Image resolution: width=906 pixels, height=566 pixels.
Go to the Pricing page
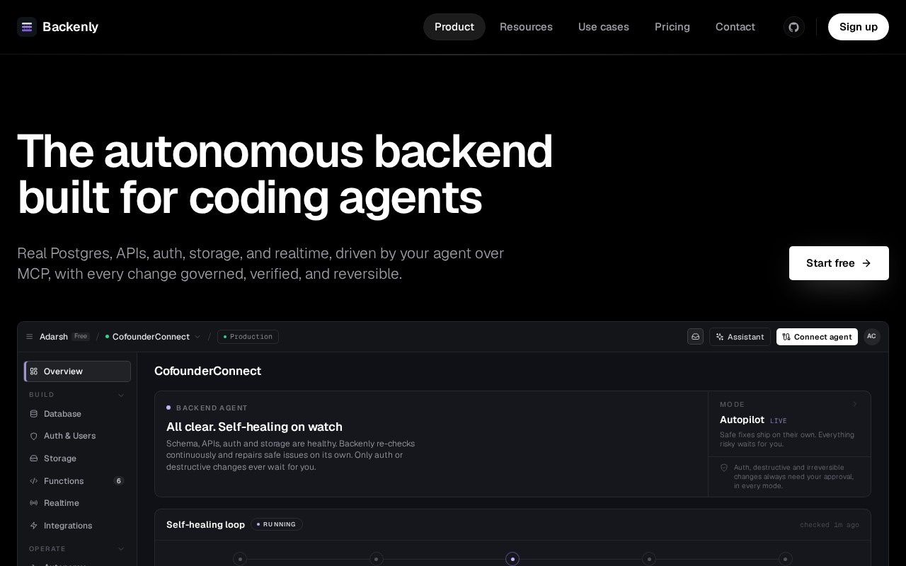pyautogui.click(x=672, y=27)
